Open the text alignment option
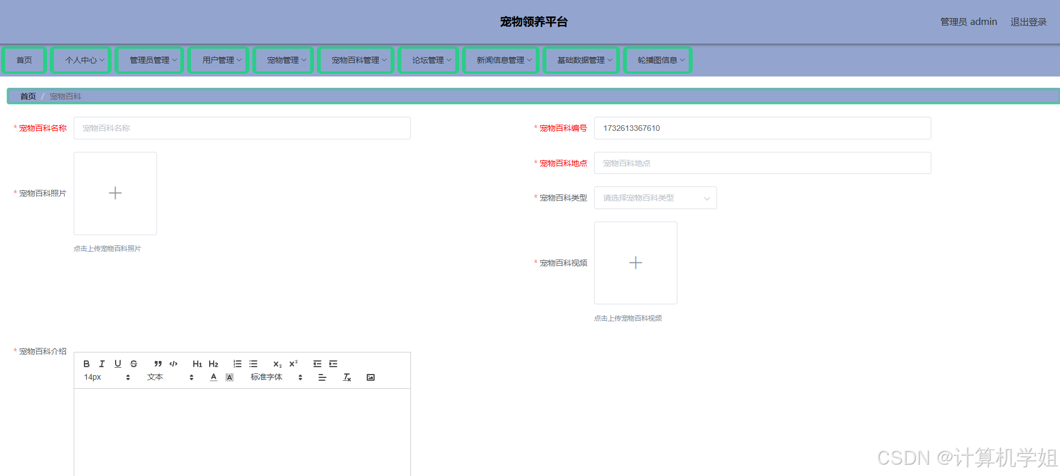The image size is (1060, 476). (x=323, y=377)
